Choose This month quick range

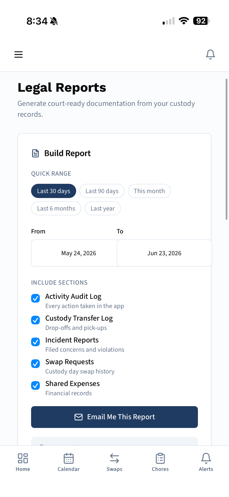[x=149, y=191]
